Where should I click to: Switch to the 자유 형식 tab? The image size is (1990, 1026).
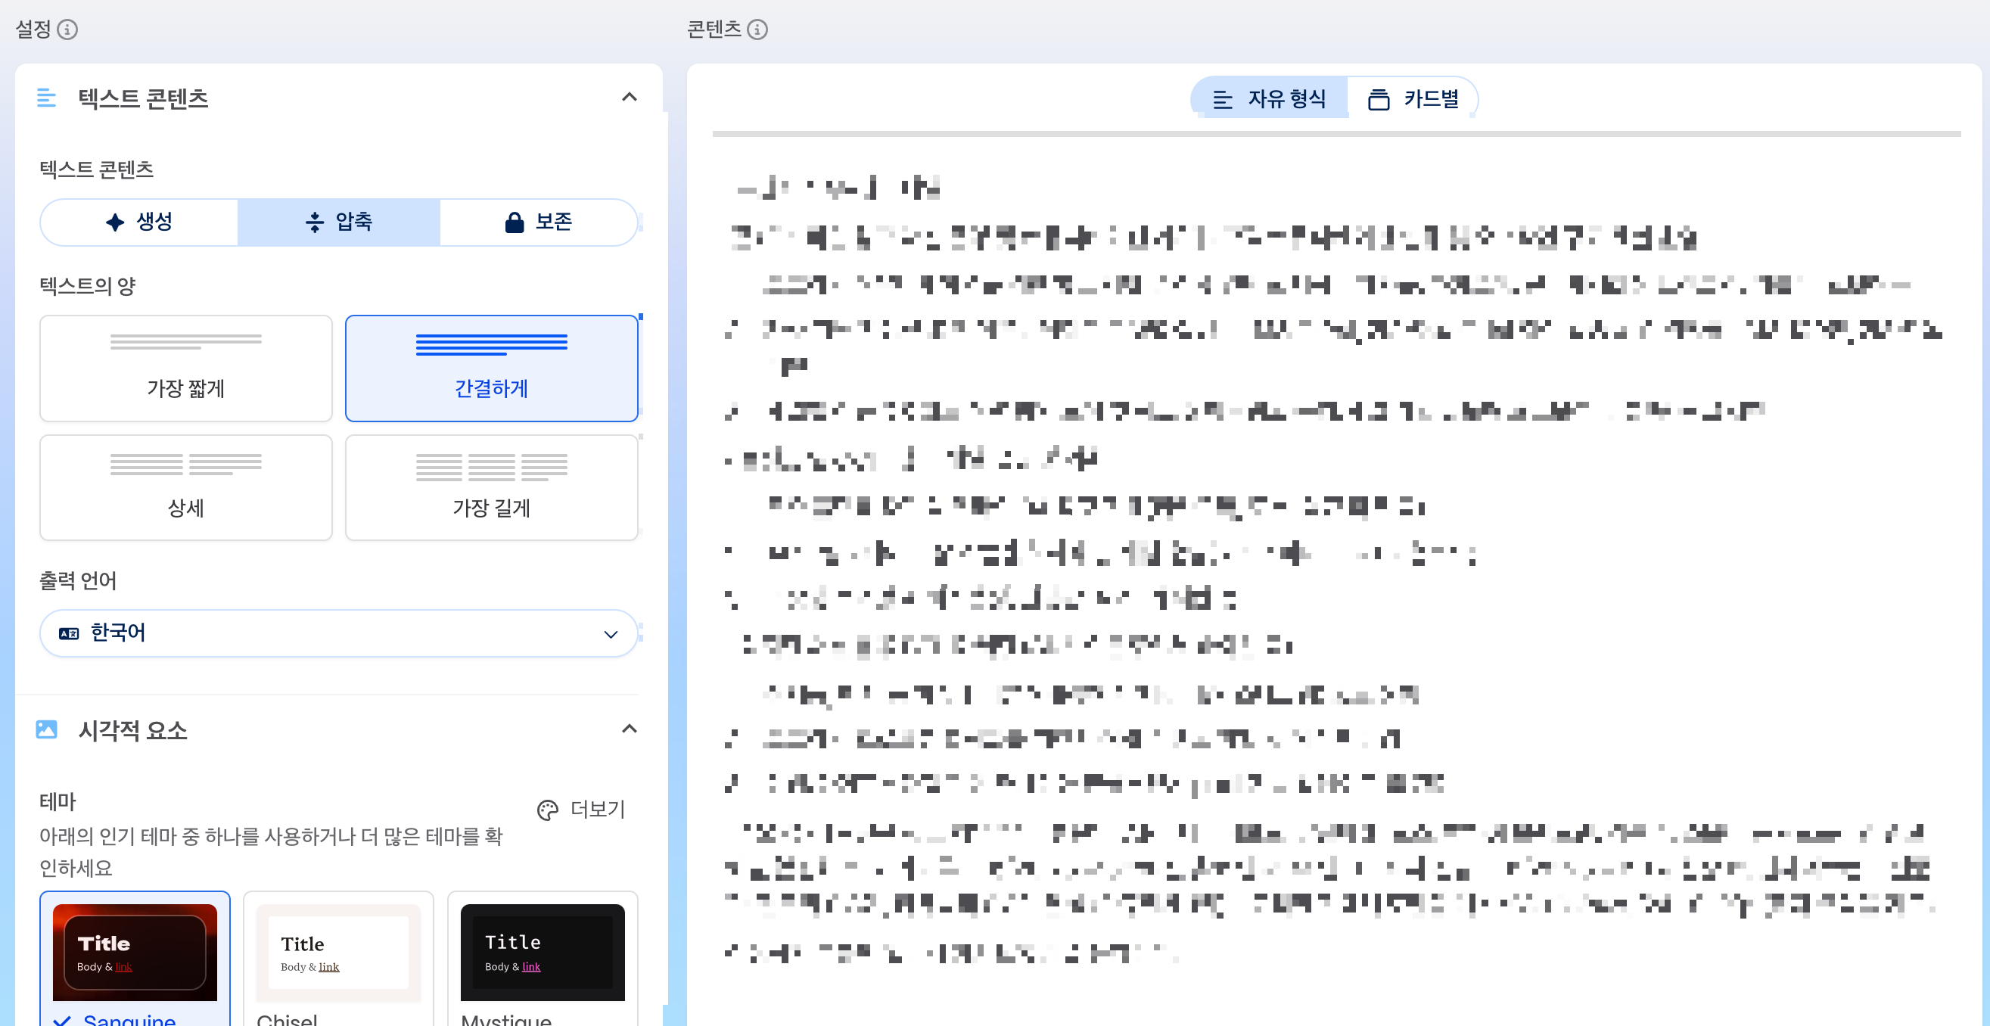1269,99
